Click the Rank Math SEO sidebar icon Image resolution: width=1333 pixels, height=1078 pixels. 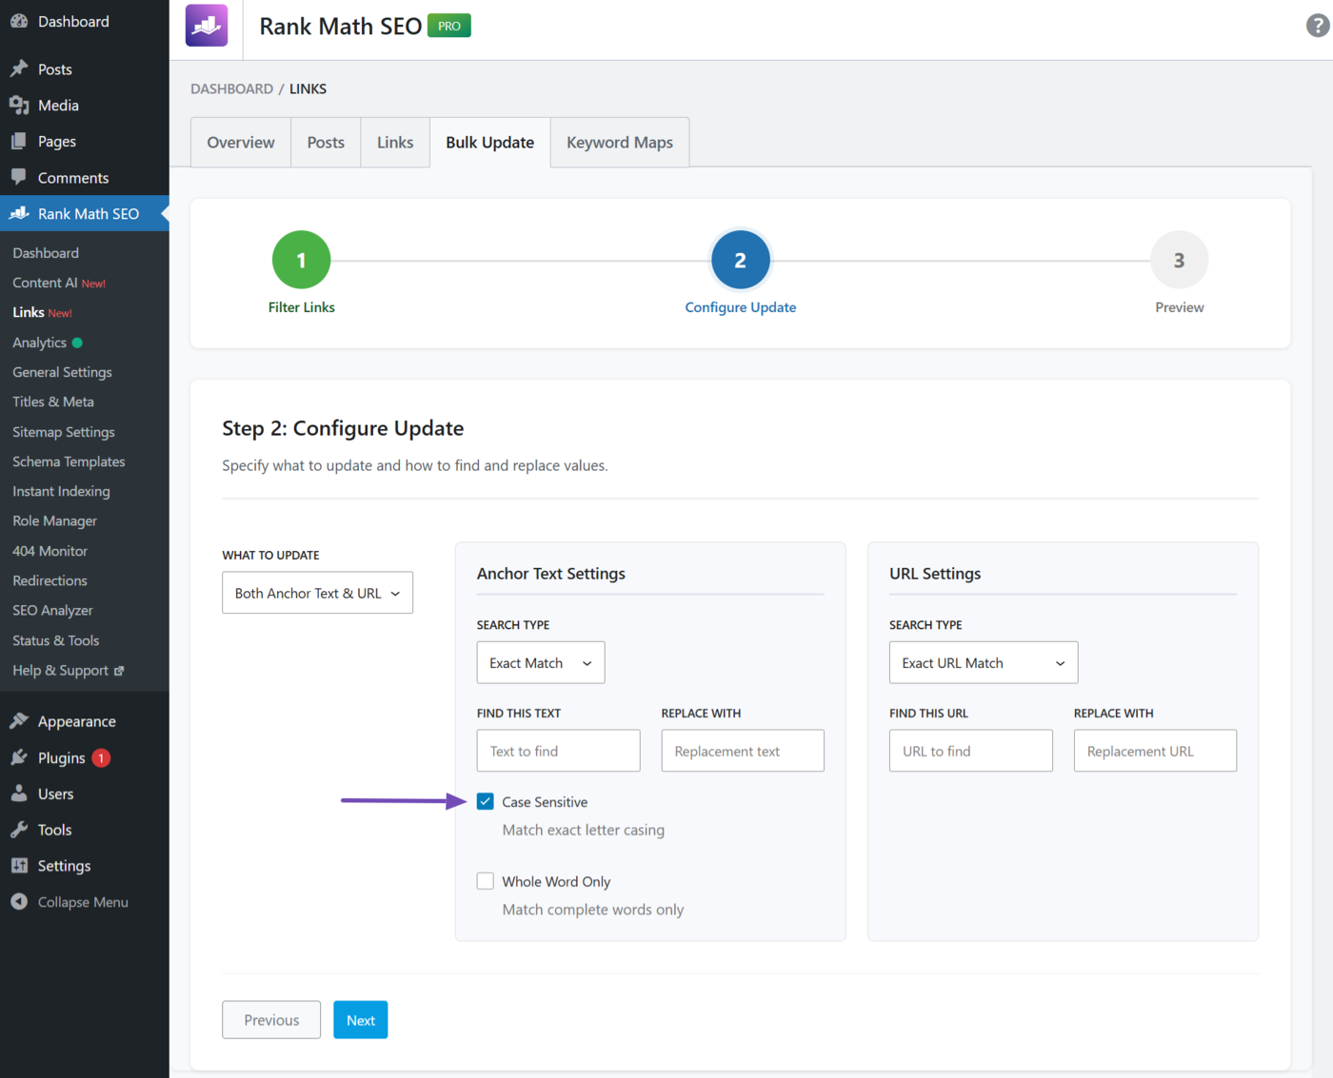click(19, 213)
